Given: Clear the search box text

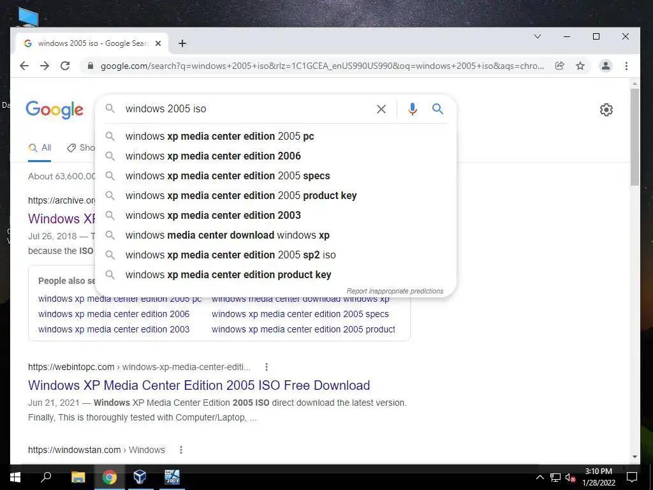Looking at the screenshot, I should (x=381, y=109).
